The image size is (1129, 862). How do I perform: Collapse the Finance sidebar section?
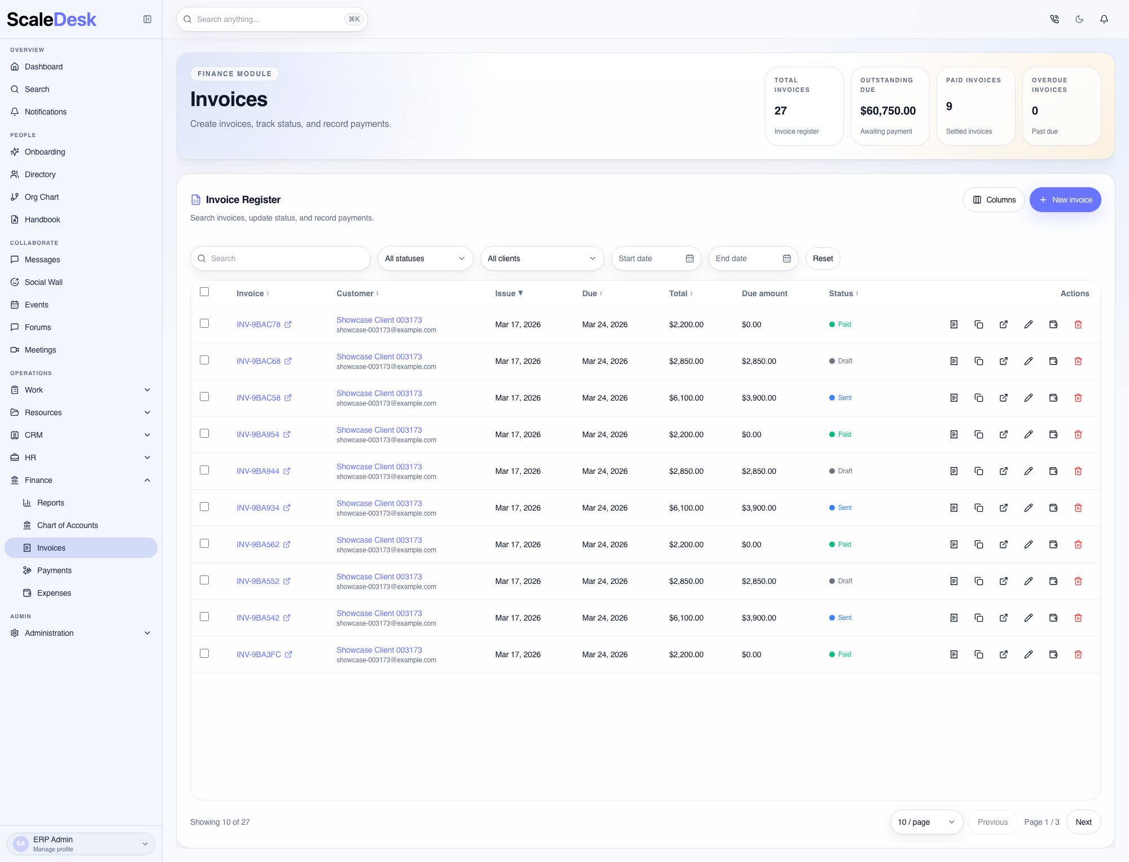81,480
